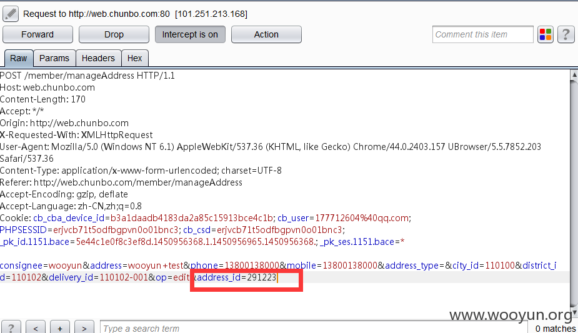This screenshot has height=333, width=578.
Task: Click the address=wooyun+test parameter
Action: 137,266
